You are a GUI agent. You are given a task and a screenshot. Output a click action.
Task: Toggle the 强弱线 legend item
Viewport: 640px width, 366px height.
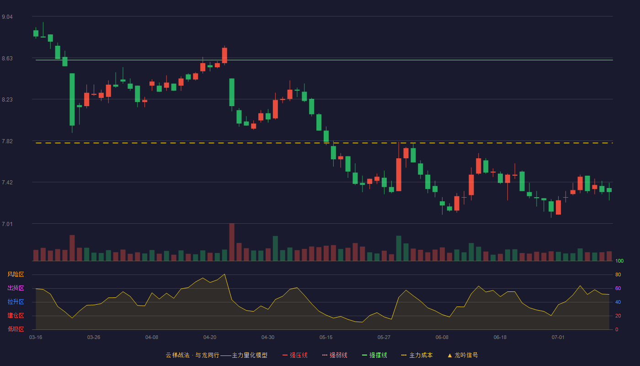pyautogui.click(x=335, y=355)
